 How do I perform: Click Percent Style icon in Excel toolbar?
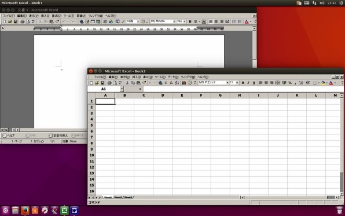[290, 83]
